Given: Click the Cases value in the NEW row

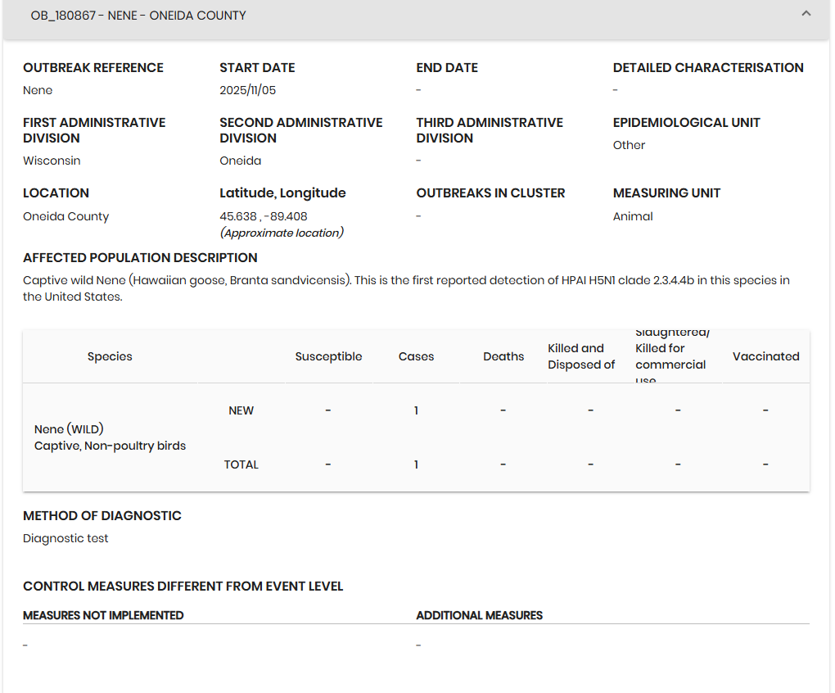Looking at the screenshot, I should tap(416, 410).
